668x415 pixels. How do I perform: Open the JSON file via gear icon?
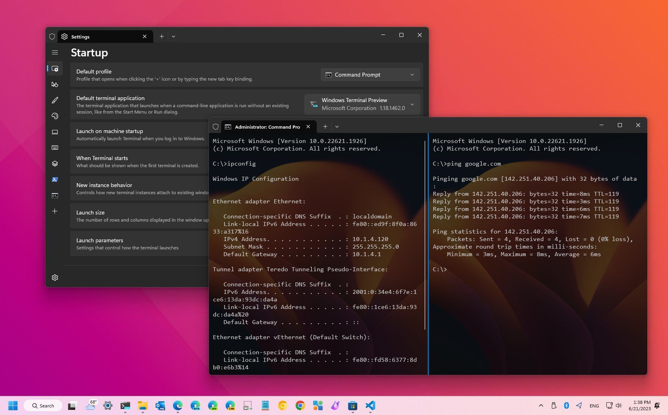point(55,277)
